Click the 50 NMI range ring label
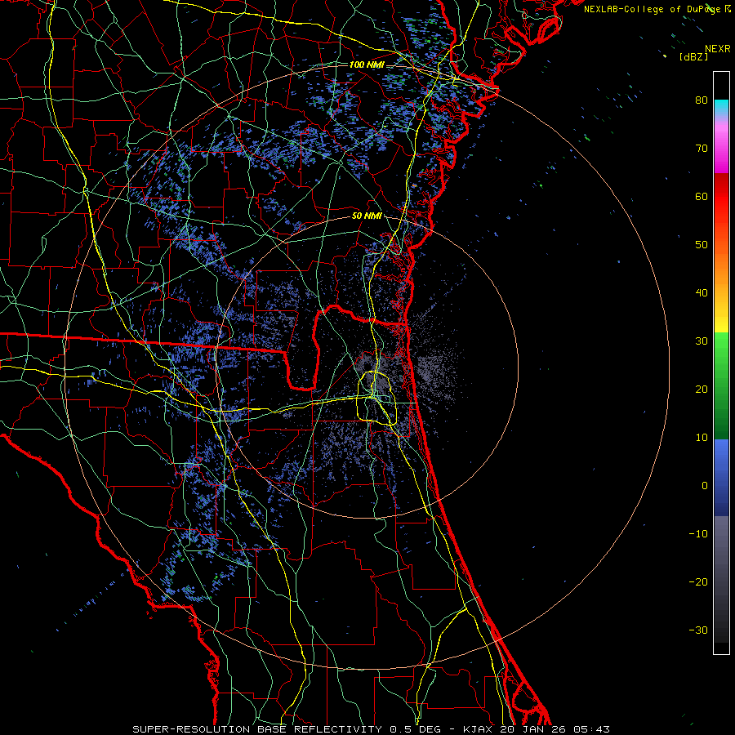The height and width of the screenshot is (735, 735). [367, 216]
